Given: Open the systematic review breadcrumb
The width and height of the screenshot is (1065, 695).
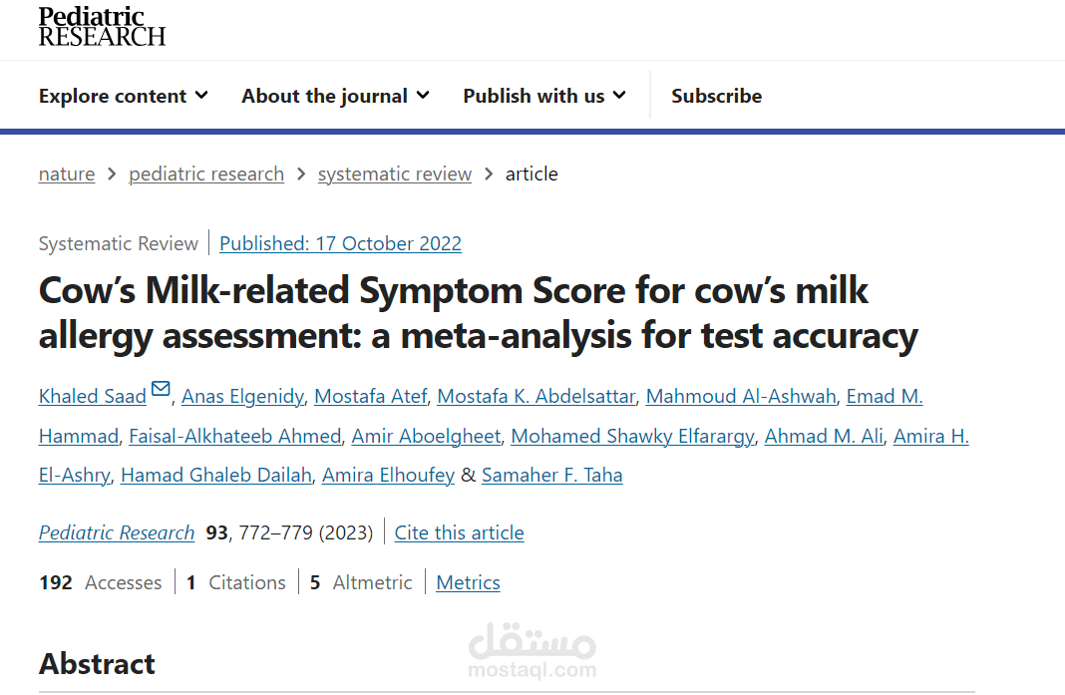Looking at the screenshot, I should click(395, 174).
